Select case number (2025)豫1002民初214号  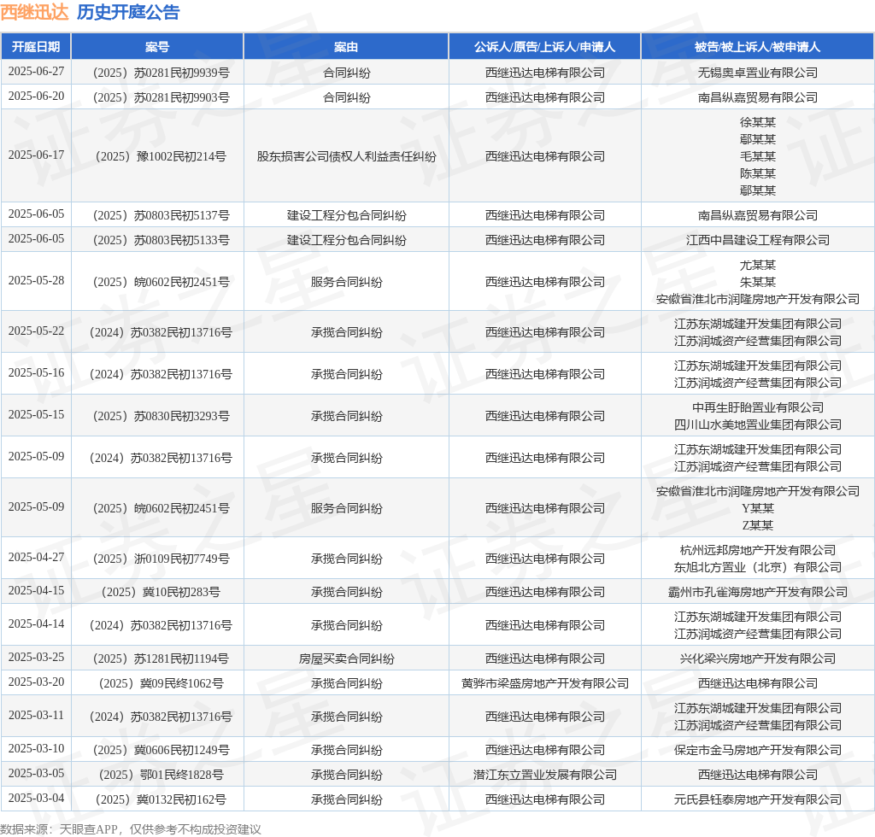pos(161,156)
